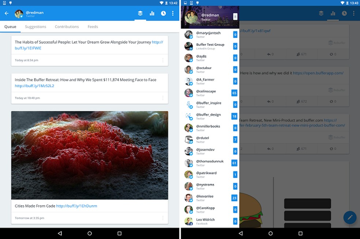Select @josemdev account in drawer
The image size is (360, 239).
click(210, 151)
